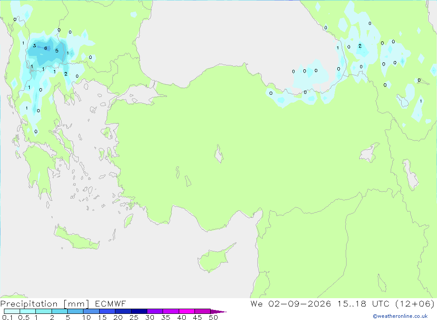Viewport: 437px width, 320px height.
Task: Click the 1-2 mm cyan legend swatch
Action: tap(43, 311)
